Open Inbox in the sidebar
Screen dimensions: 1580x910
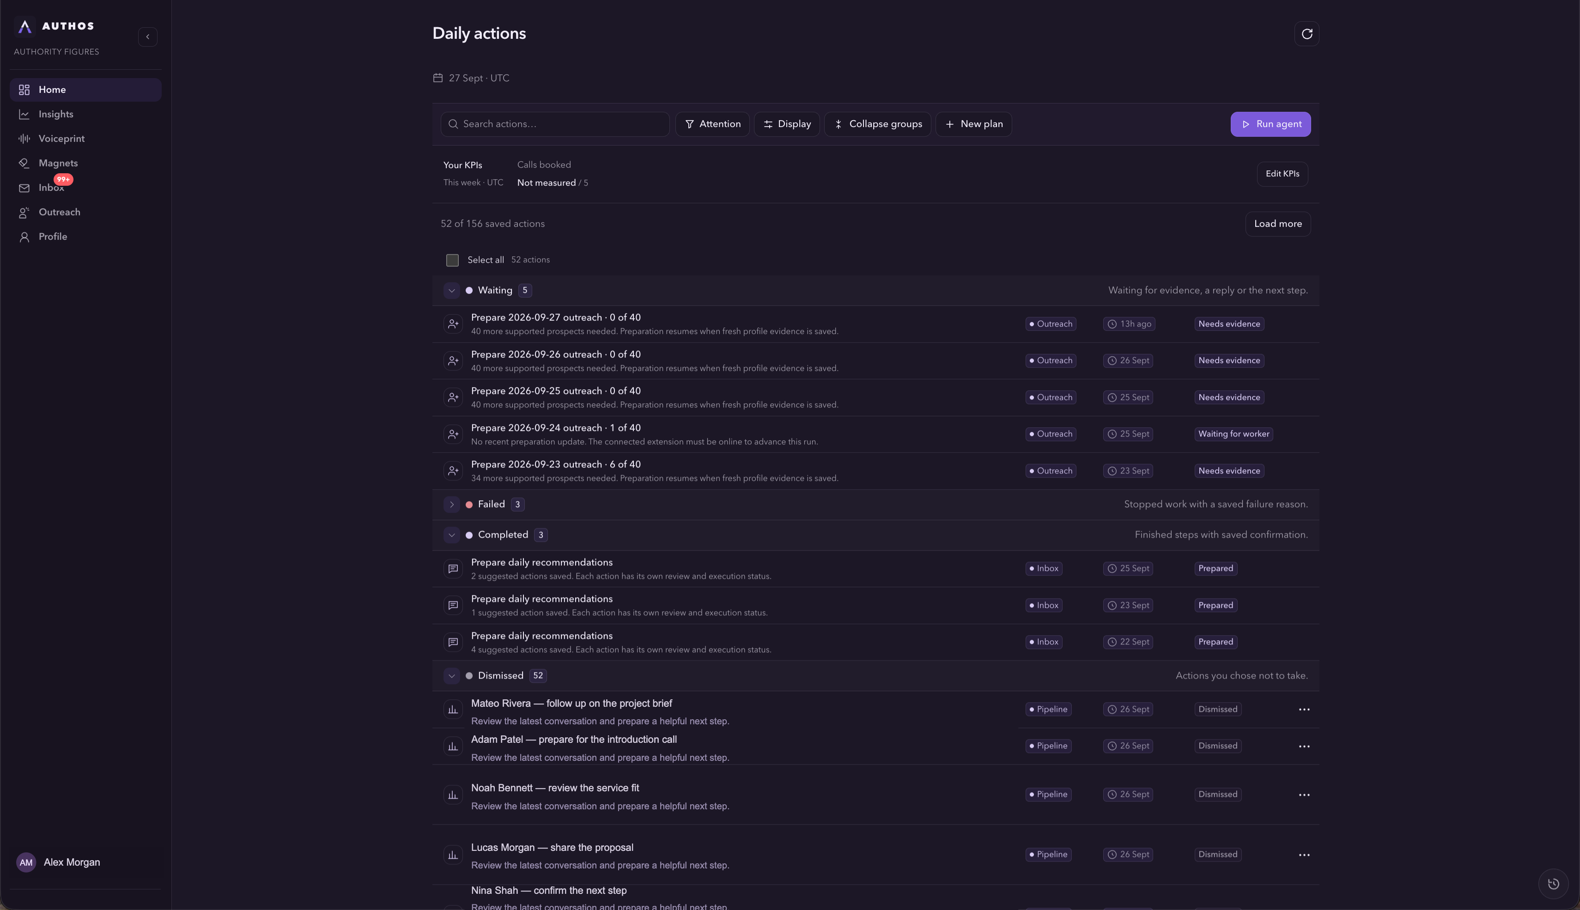pyautogui.click(x=85, y=188)
